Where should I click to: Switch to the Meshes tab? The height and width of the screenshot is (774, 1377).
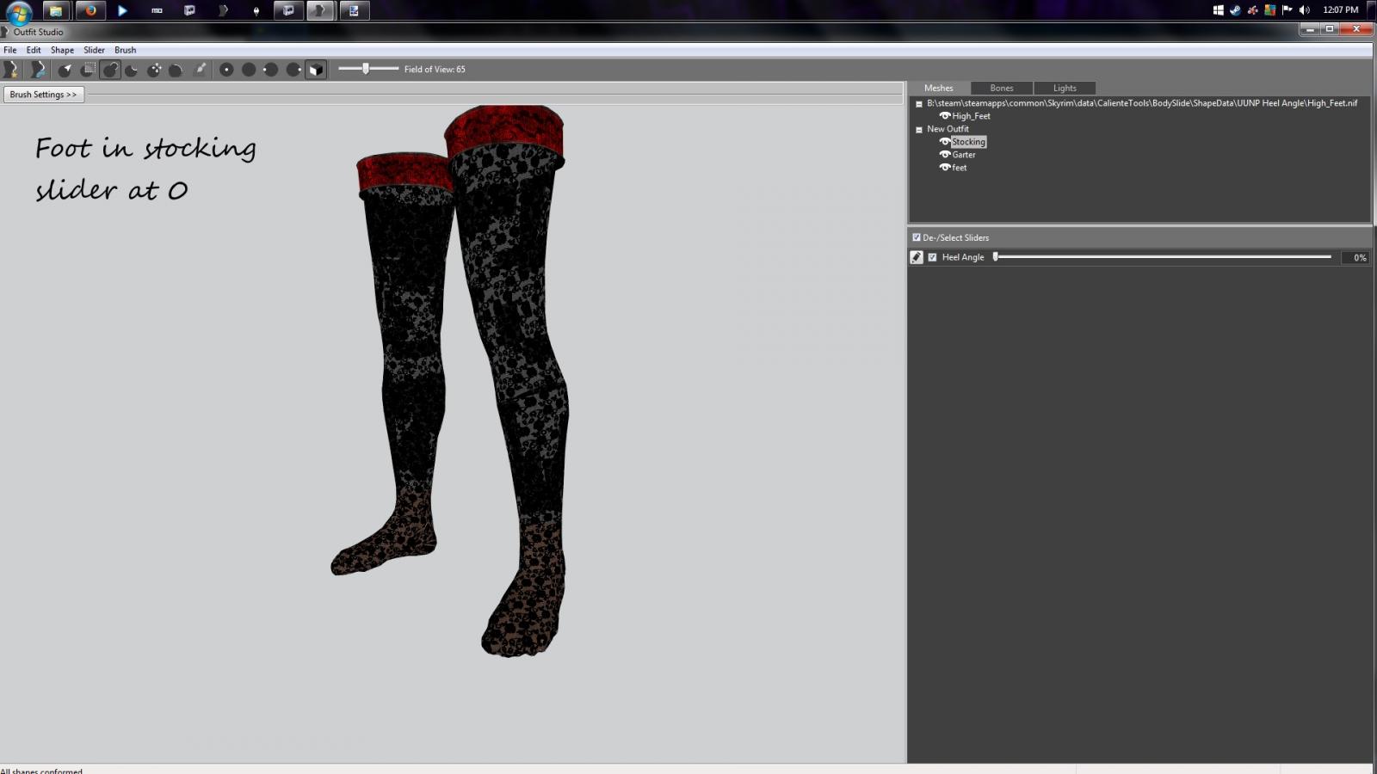pos(939,88)
